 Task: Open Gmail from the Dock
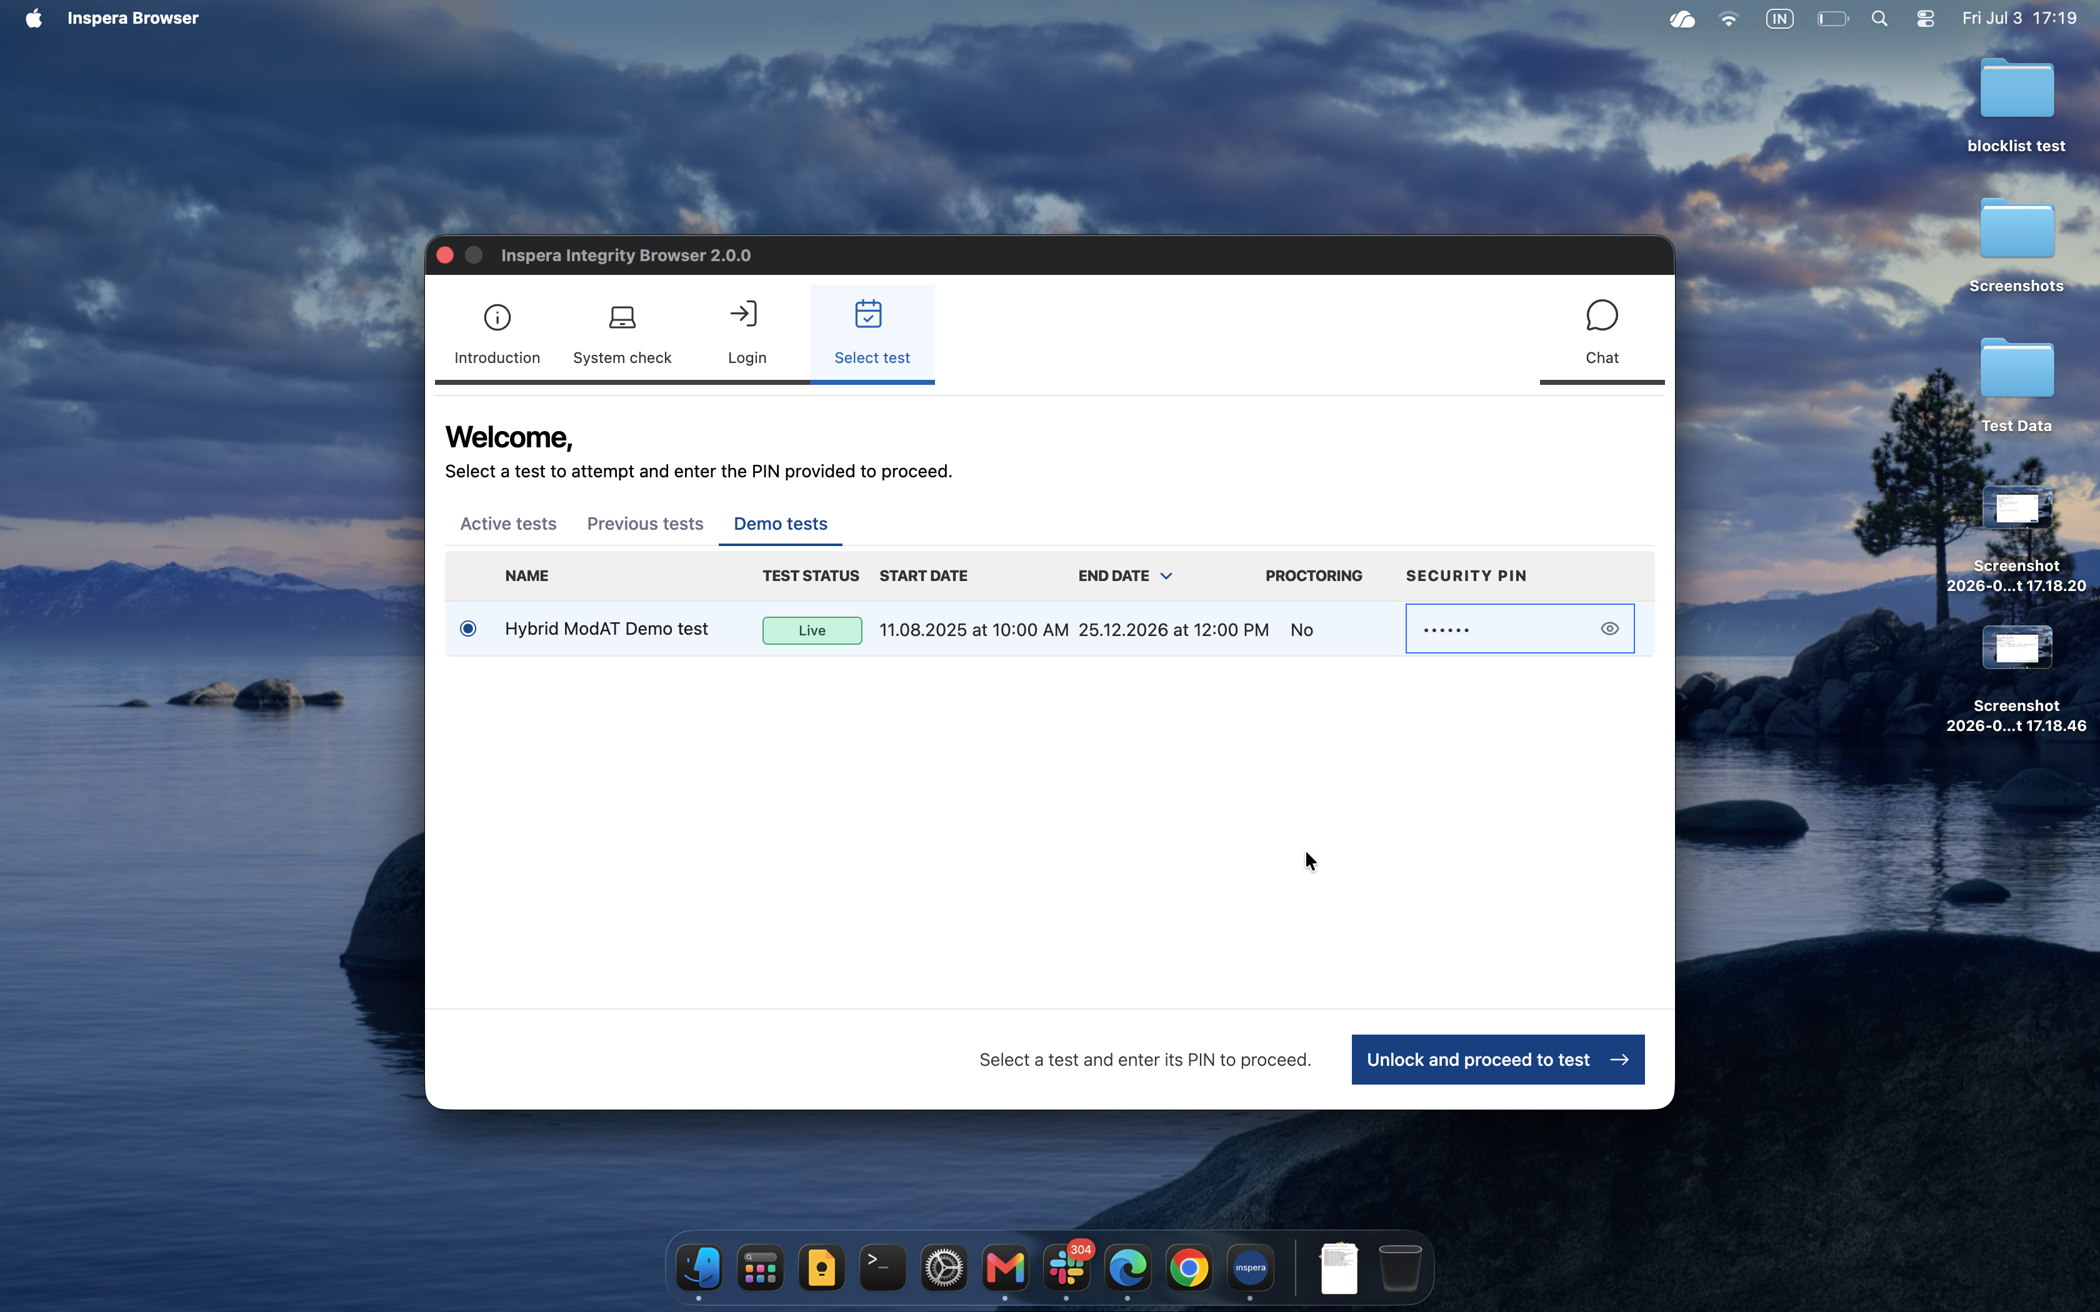coord(1005,1269)
